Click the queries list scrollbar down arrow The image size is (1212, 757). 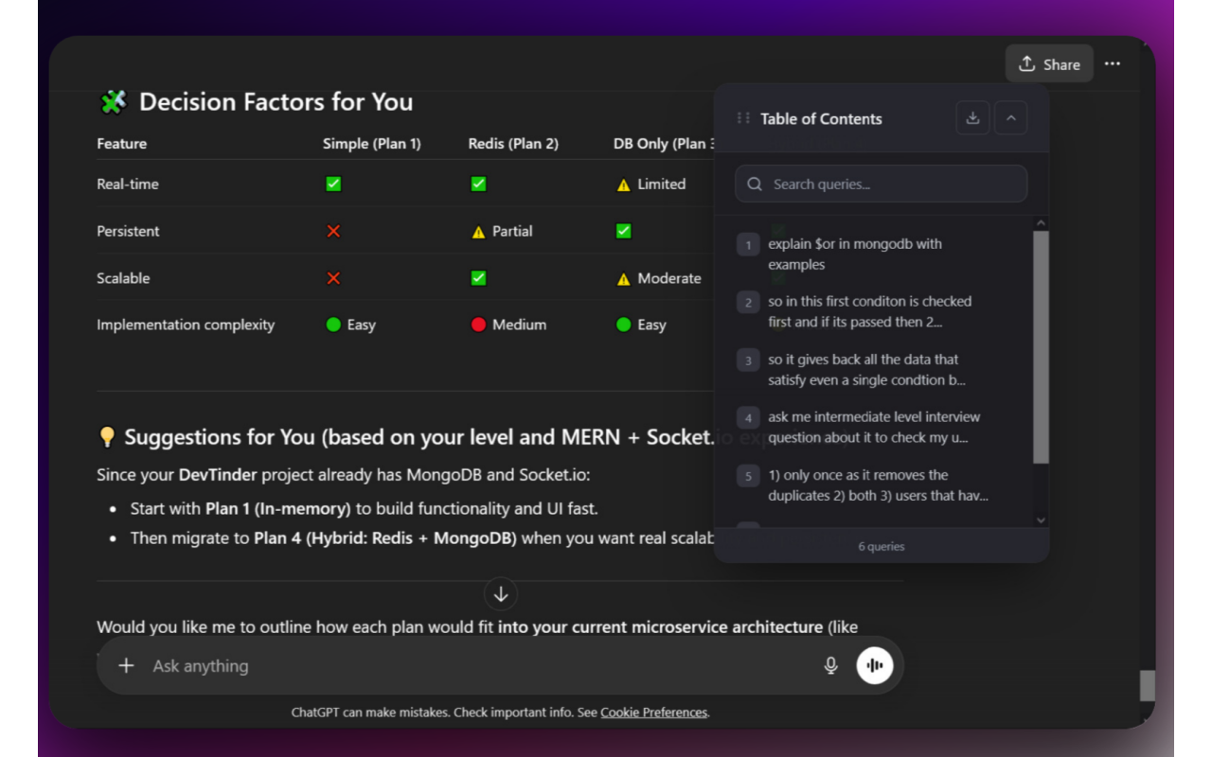pyautogui.click(x=1041, y=519)
